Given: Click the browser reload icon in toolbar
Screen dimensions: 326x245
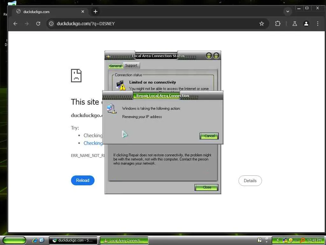Looking at the screenshot, I should (x=38, y=24).
